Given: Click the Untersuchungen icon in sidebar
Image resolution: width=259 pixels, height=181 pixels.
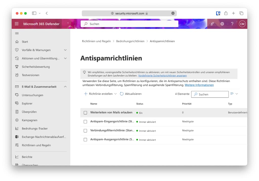Looking at the screenshot, I should coord(17,95).
